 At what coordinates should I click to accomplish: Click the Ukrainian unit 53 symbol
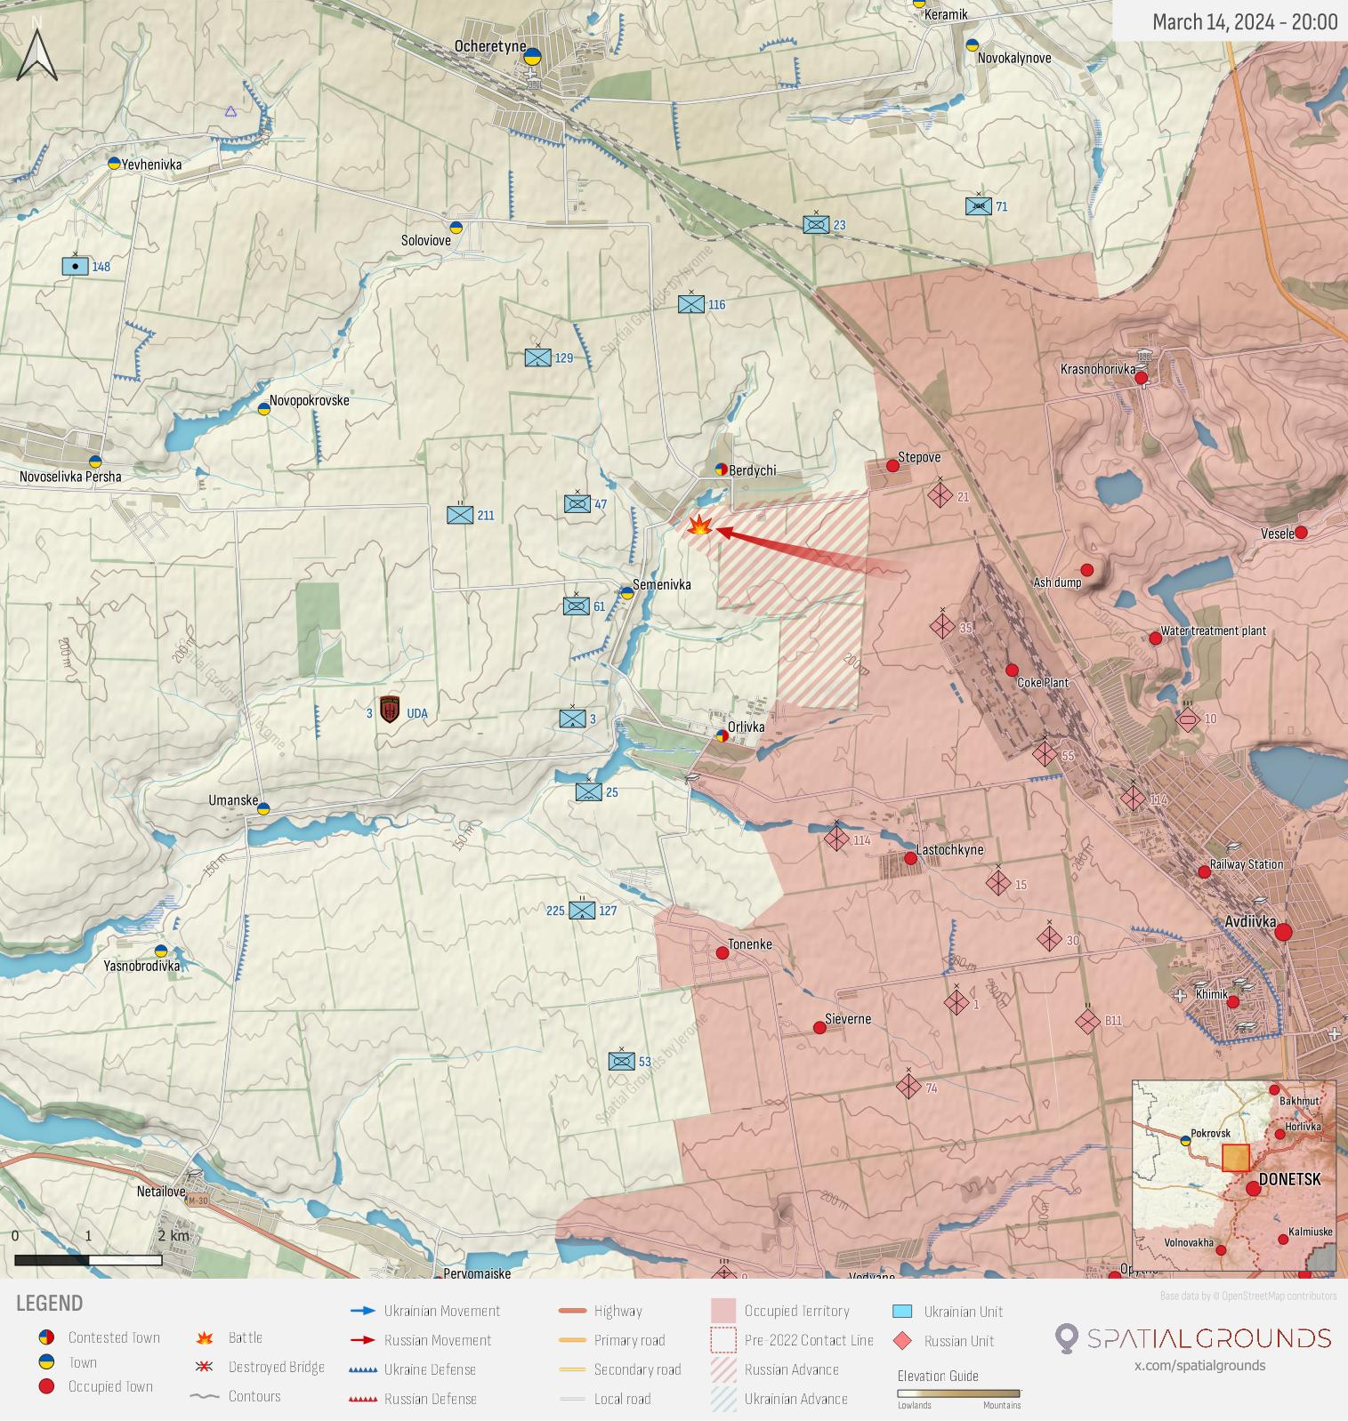[x=622, y=1061]
